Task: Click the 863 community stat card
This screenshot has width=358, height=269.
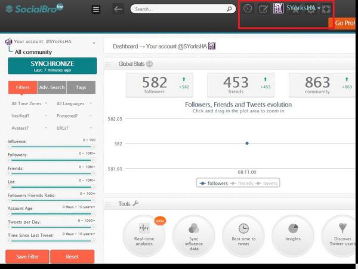Action: (322, 85)
